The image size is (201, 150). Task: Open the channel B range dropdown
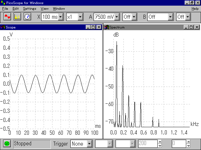(x=171, y=17)
